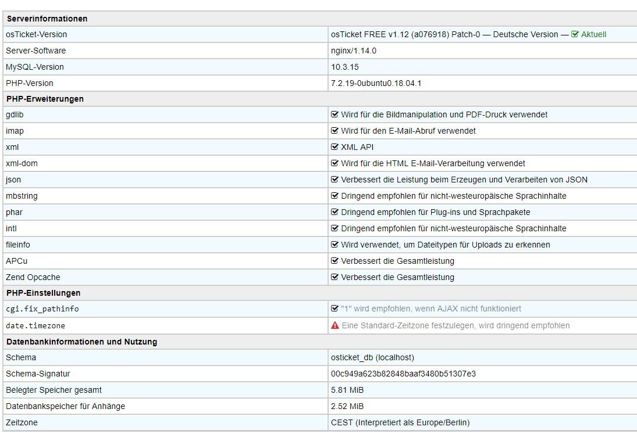The image size is (637, 441).
Task: Click the date.timezone setting name
Action: click(35, 325)
